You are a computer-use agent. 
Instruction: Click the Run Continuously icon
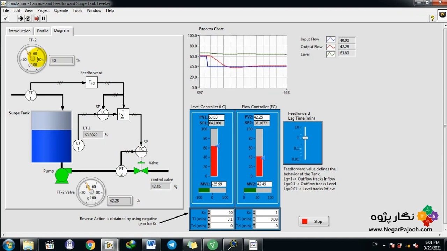[x=28, y=18]
